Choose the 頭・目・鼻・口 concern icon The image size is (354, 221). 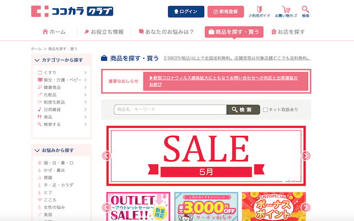[x=39, y=163]
